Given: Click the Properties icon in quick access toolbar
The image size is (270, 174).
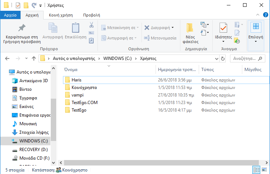Looking at the screenshot, I should coord(18,5).
